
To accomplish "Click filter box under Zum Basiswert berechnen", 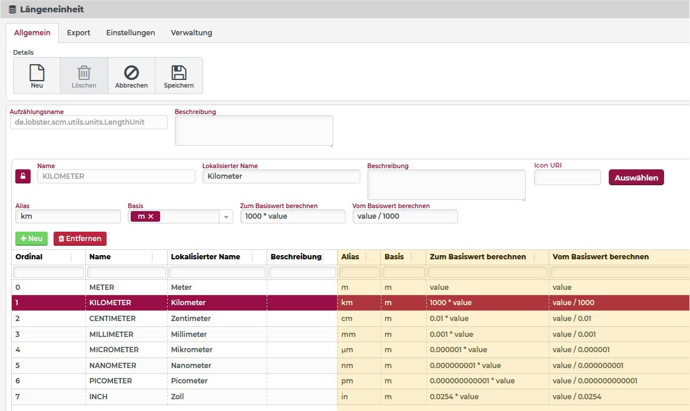I will (x=487, y=272).
